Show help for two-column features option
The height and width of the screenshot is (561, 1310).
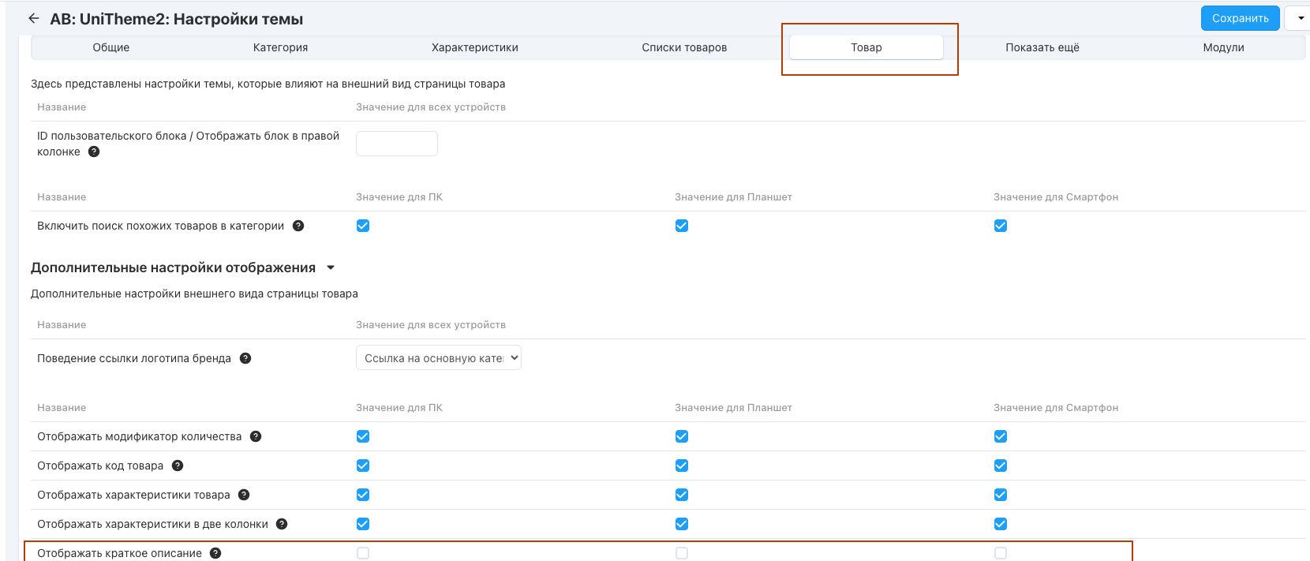pos(282,524)
